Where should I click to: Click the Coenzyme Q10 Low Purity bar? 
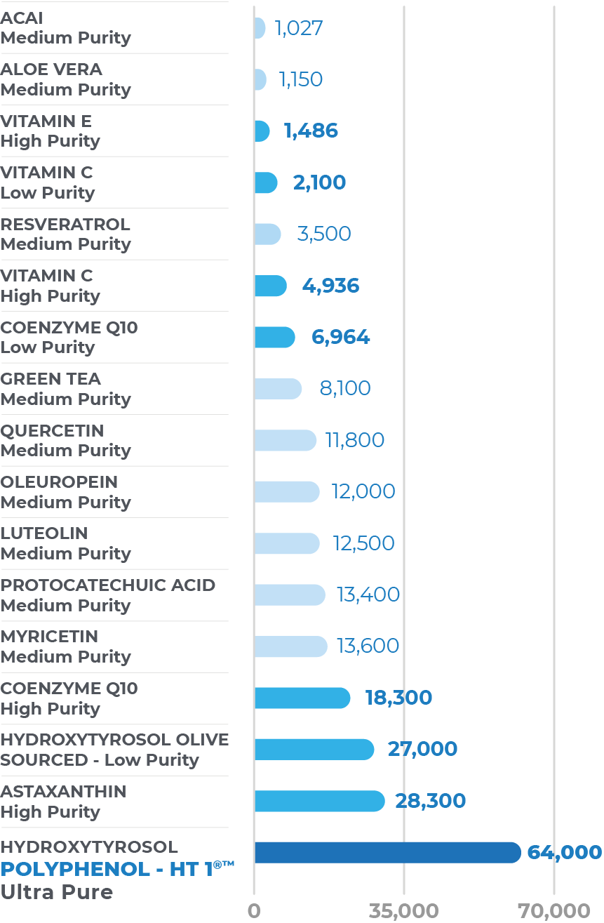274,338
